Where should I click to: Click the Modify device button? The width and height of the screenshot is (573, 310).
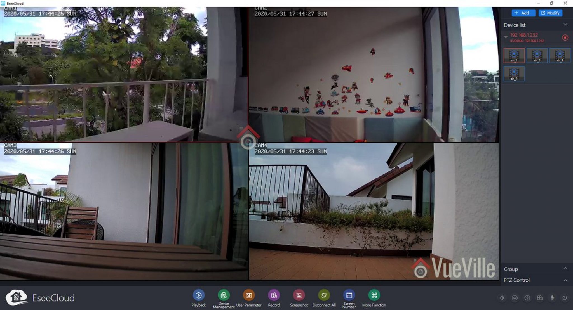(550, 13)
